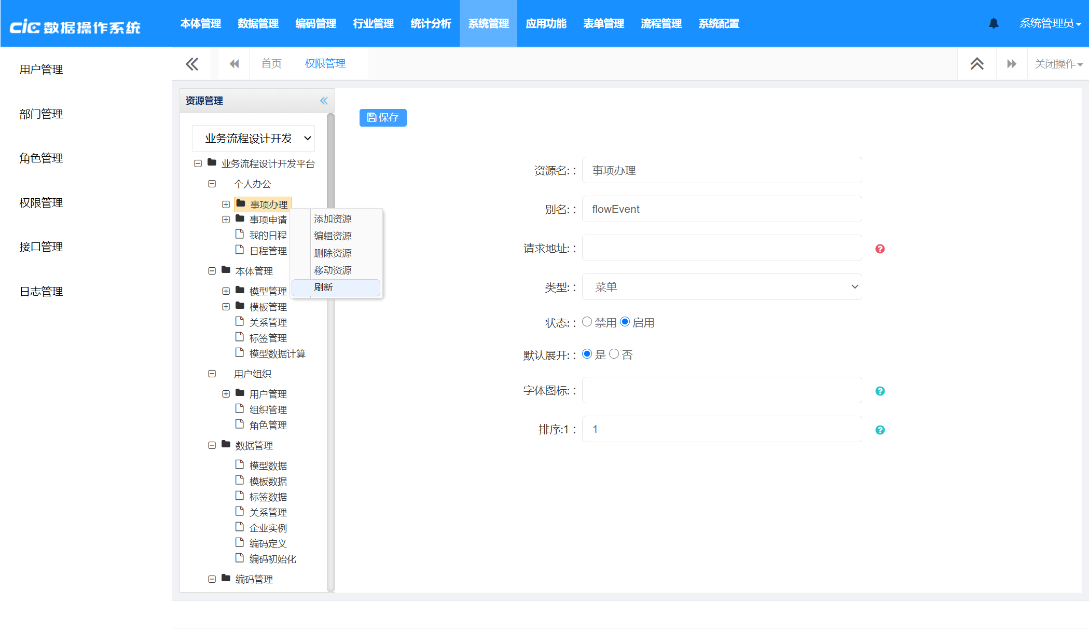Viewport: 1089px width, 629px height.
Task: Open the 流程管理 top menu
Action: point(661,24)
